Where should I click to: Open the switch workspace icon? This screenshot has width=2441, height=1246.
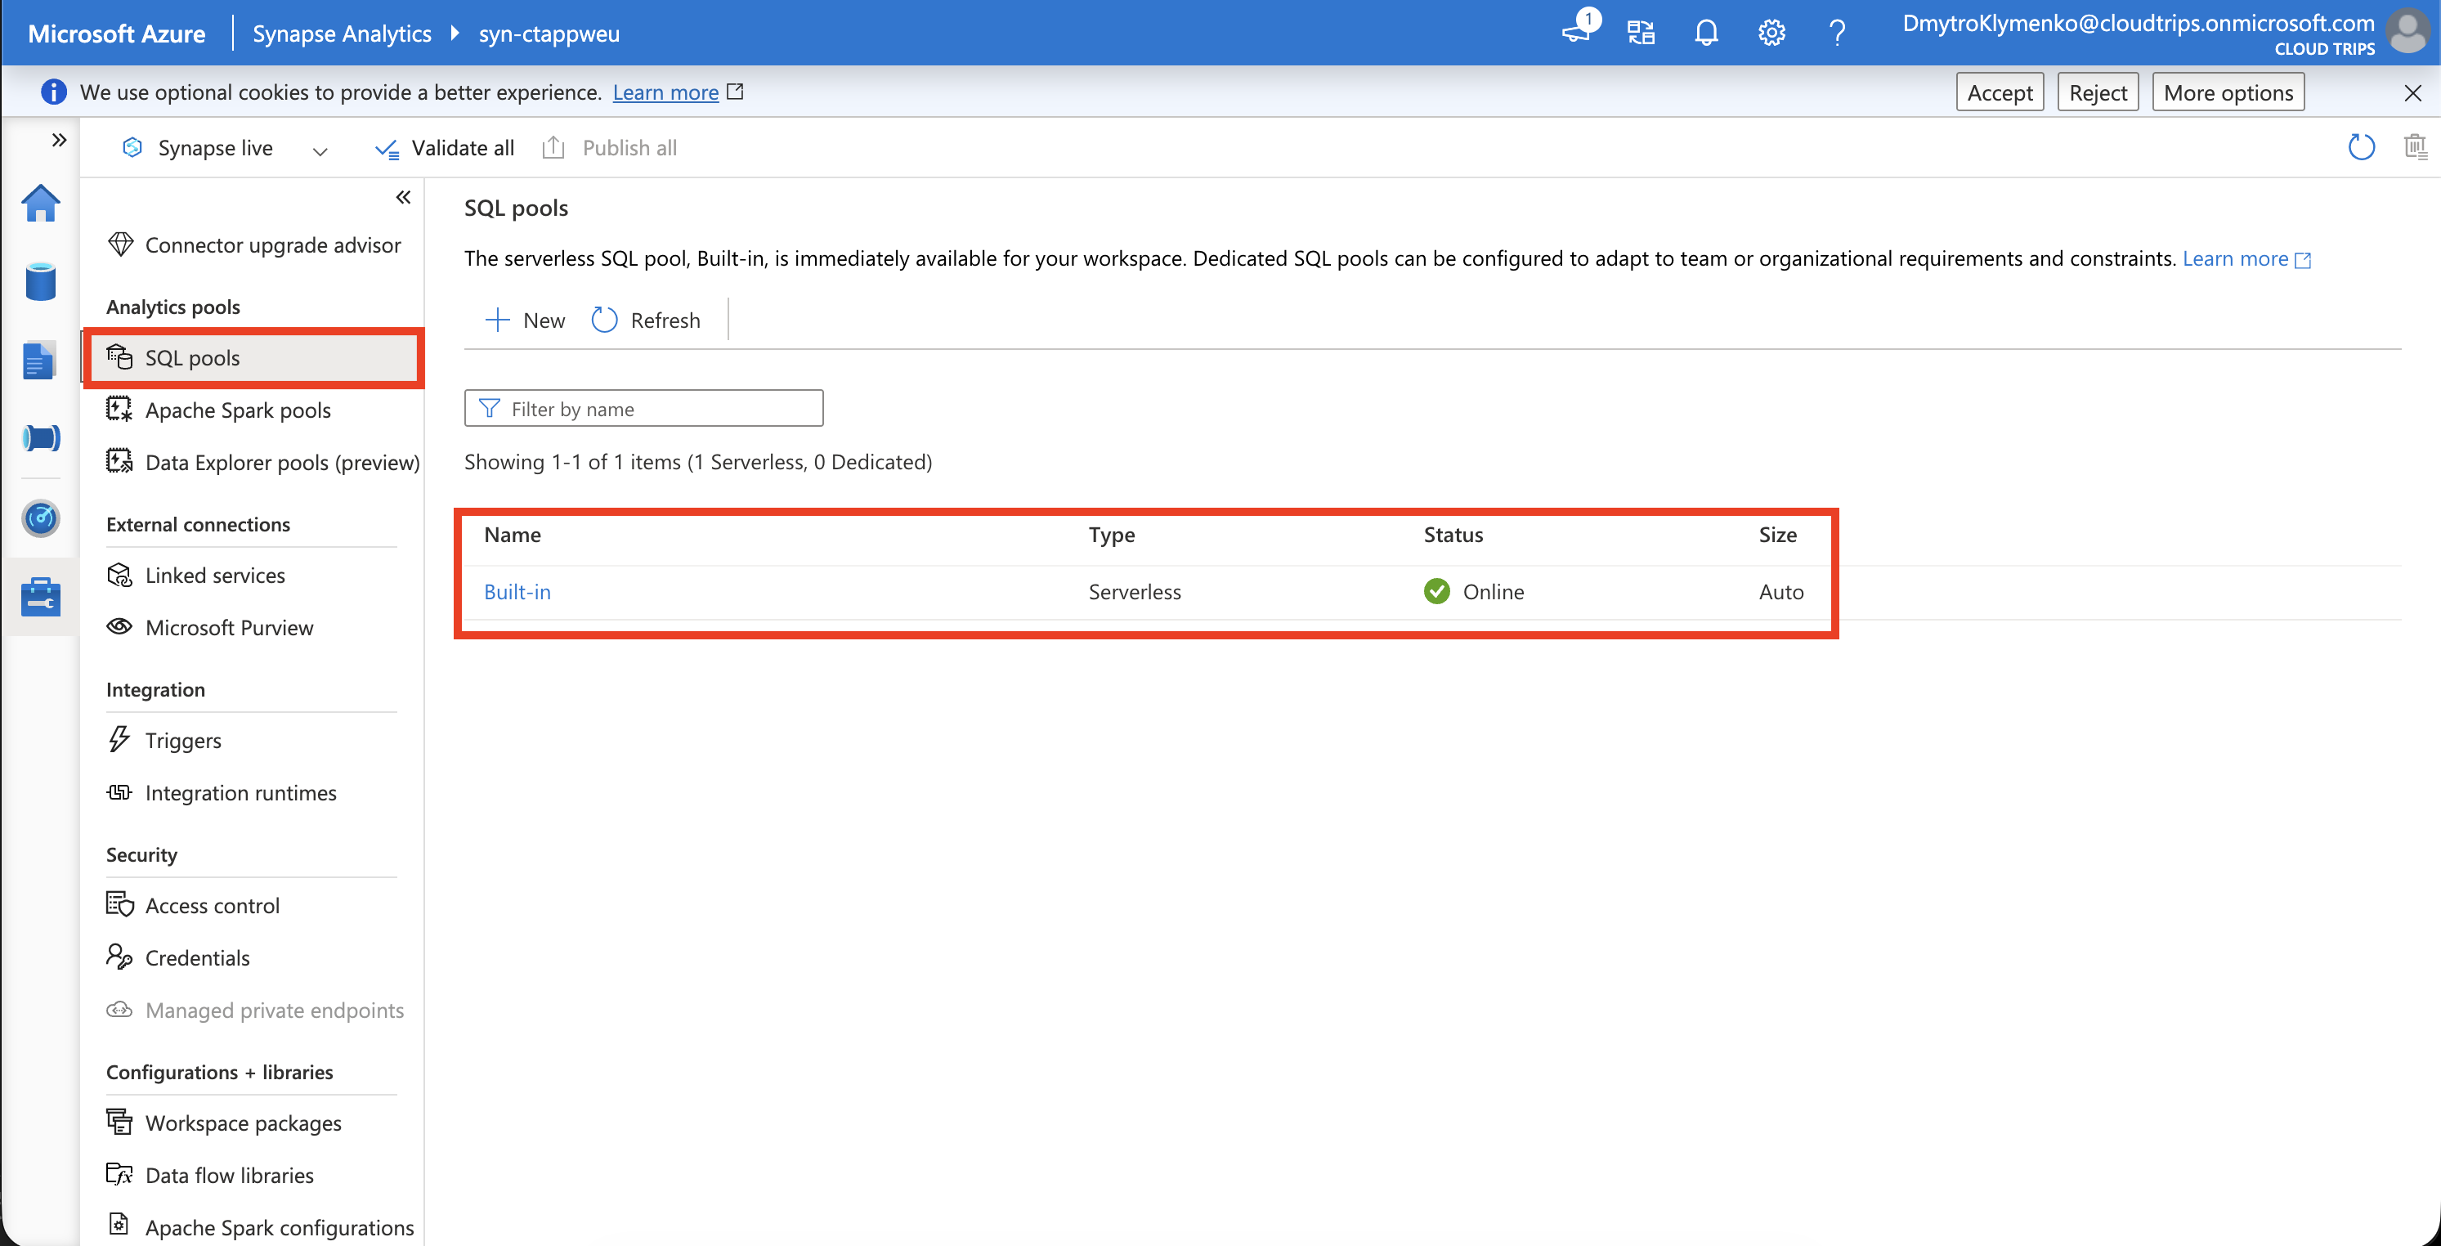(1642, 32)
